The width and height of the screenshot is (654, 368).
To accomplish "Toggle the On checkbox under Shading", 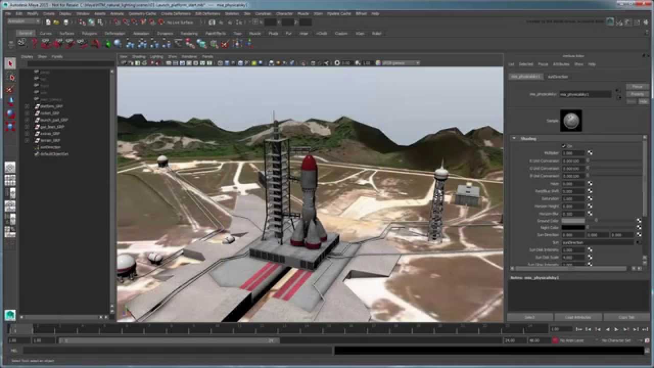I will click(x=564, y=146).
